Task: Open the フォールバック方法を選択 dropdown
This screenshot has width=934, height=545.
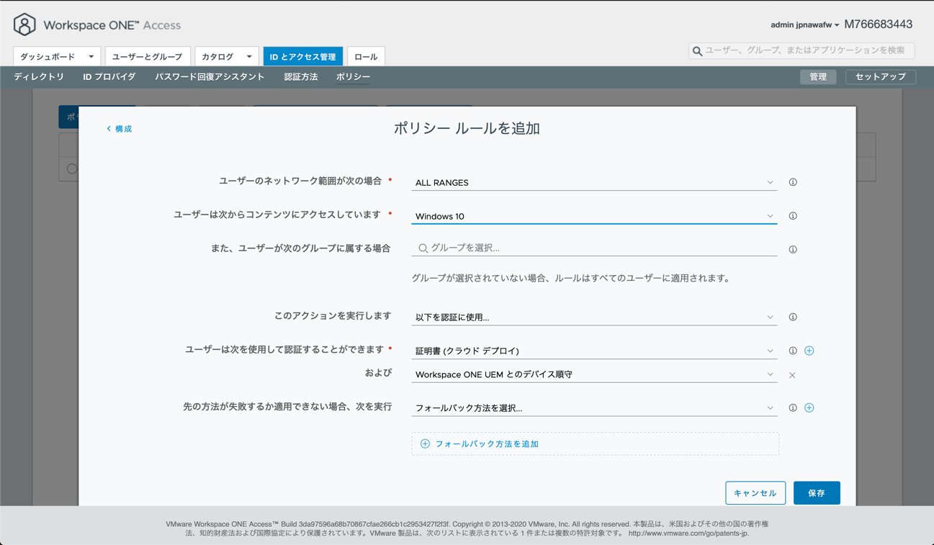Action: [x=594, y=407]
